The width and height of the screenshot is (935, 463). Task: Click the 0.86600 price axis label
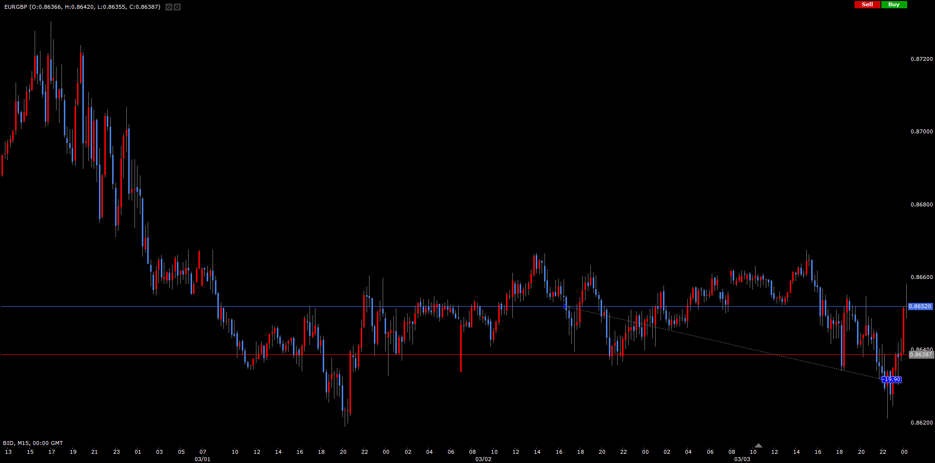[x=921, y=277]
